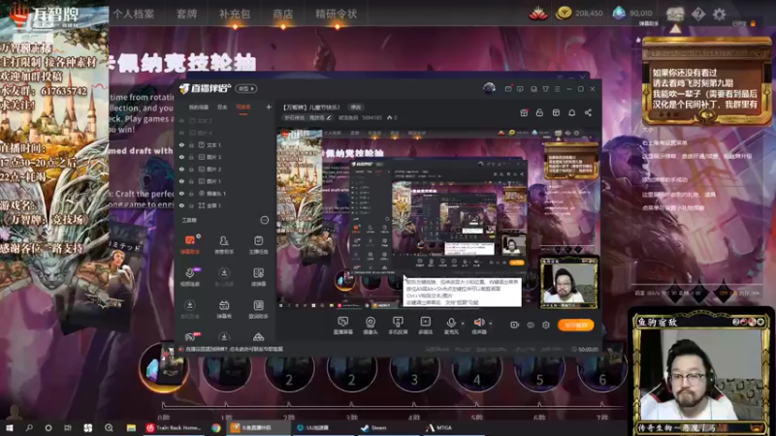
Task: Open the 读弹幕 tool
Action: click(258, 276)
